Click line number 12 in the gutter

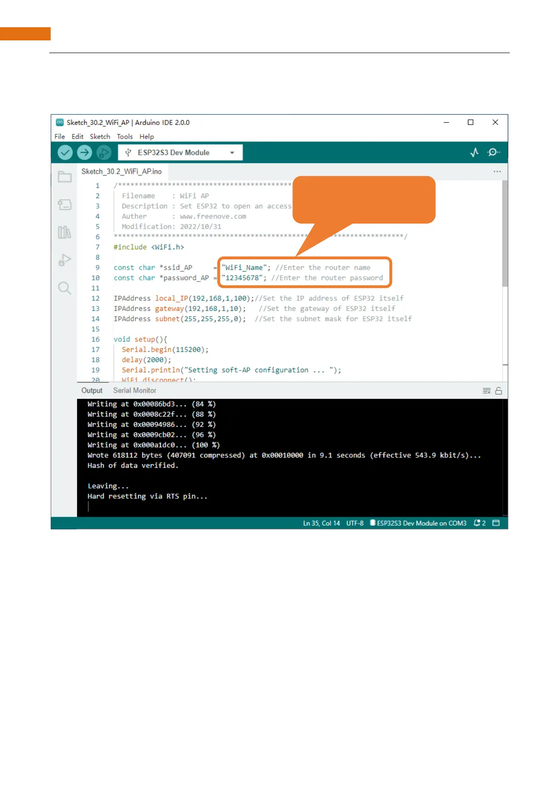pos(95,298)
